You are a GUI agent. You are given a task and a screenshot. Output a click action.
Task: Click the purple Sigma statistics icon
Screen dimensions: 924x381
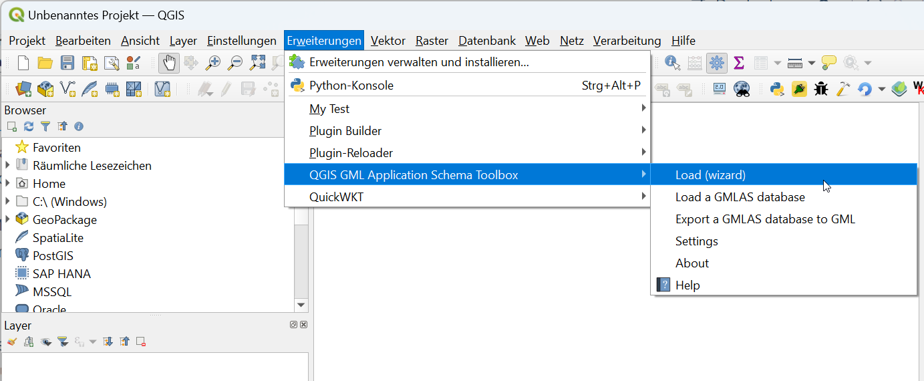coord(739,63)
